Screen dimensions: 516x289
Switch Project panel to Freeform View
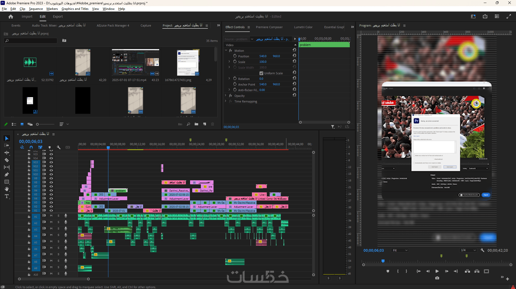pos(30,124)
